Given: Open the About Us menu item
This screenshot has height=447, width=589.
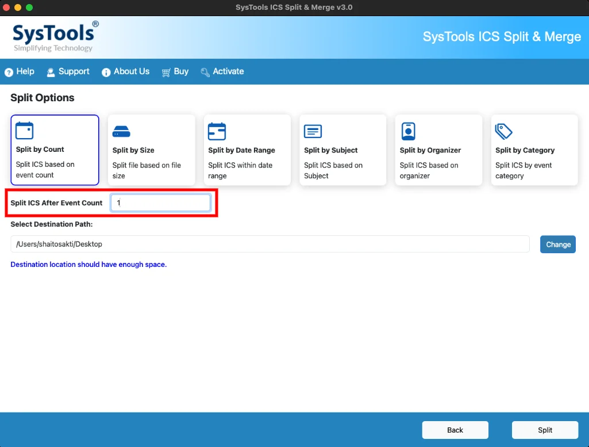Looking at the screenshot, I should pos(126,71).
